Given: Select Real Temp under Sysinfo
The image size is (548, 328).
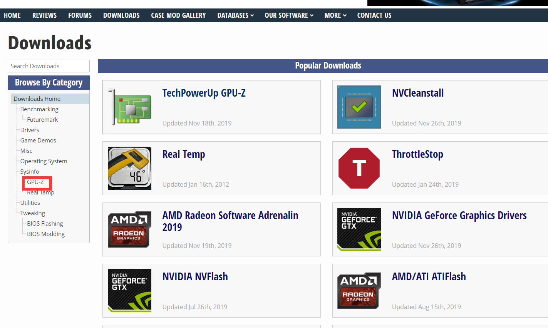Looking at the screenshot, I should [x=40, y=192].
